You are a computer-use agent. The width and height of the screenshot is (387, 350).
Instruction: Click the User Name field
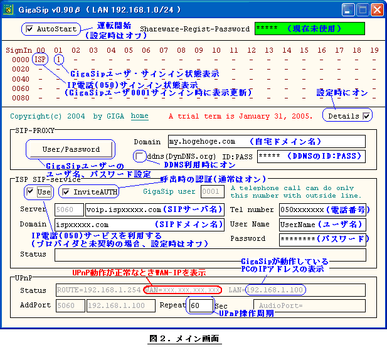click(x=322, y=225)
